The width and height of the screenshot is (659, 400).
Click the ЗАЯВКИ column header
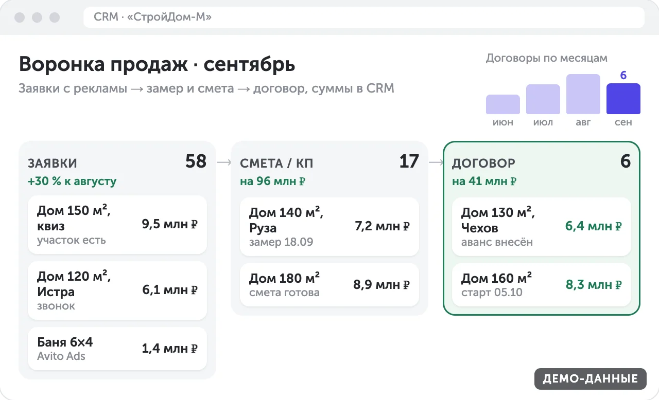coord(53,163)
